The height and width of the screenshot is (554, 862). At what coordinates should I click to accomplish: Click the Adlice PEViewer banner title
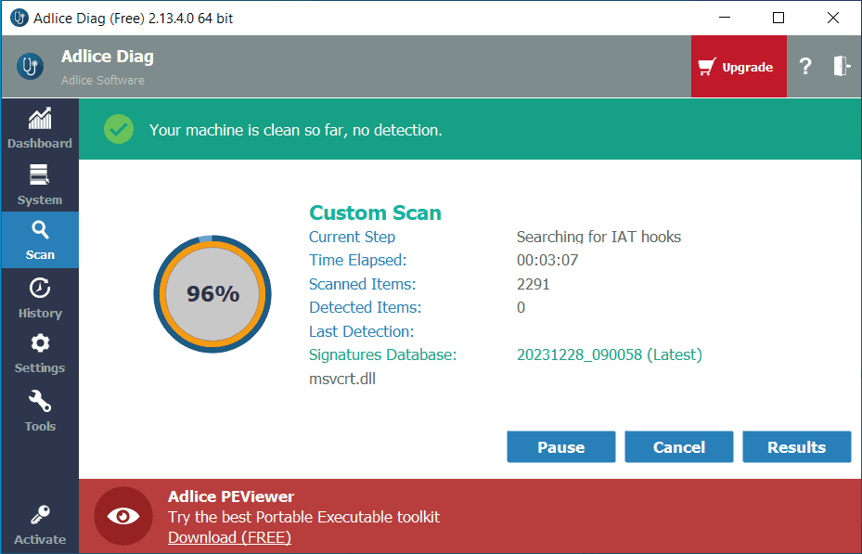[231, 496]
